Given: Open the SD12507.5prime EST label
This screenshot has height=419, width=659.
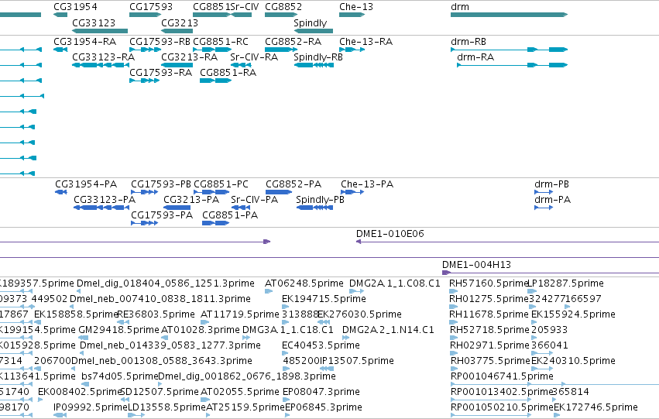Looking at the screenshot, I should coord(160,392).
